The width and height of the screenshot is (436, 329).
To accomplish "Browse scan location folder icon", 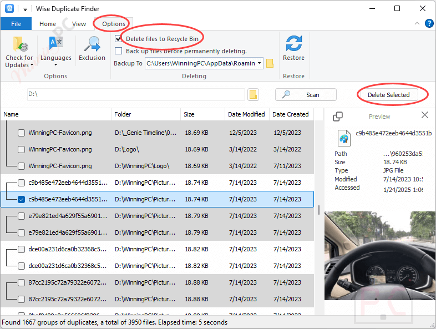I will coord(253,94).
